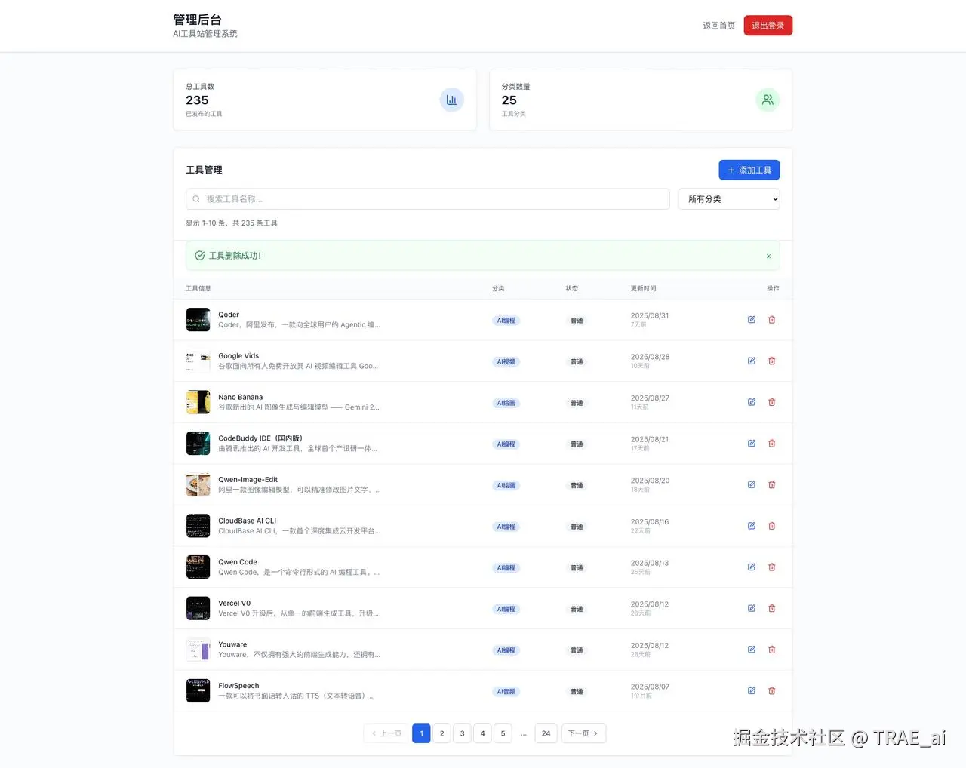Go to pagination page 2

coord(442,733)
